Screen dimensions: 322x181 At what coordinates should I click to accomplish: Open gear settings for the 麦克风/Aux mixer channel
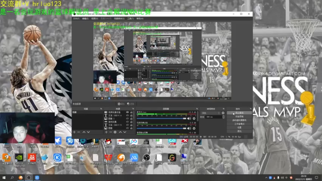coord(194,118)
